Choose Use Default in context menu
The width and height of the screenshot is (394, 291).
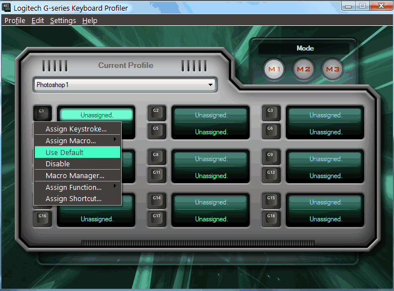pyautogui.click(x=77, y=152)
